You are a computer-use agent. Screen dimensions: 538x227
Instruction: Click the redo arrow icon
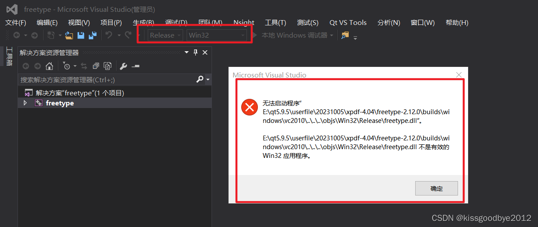128,35
